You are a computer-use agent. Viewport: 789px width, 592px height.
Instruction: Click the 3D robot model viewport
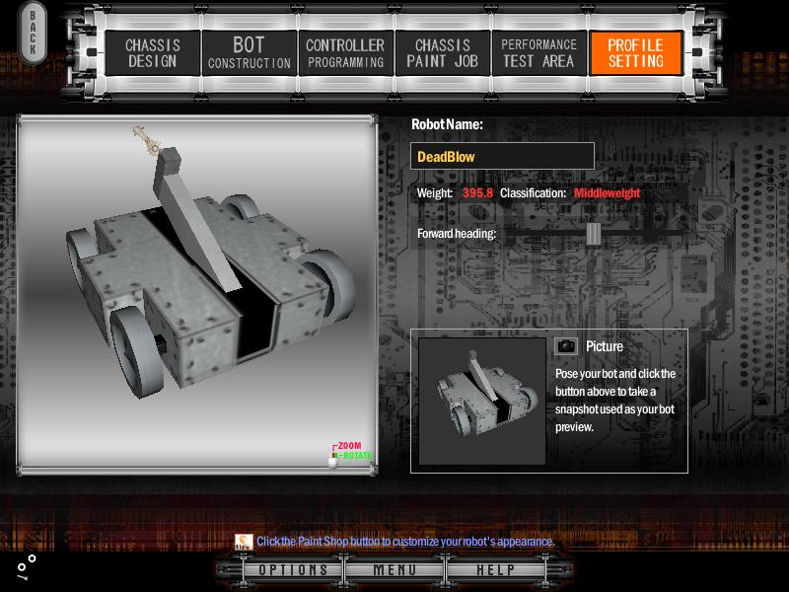pyautogui.click(x=197, y=295)
